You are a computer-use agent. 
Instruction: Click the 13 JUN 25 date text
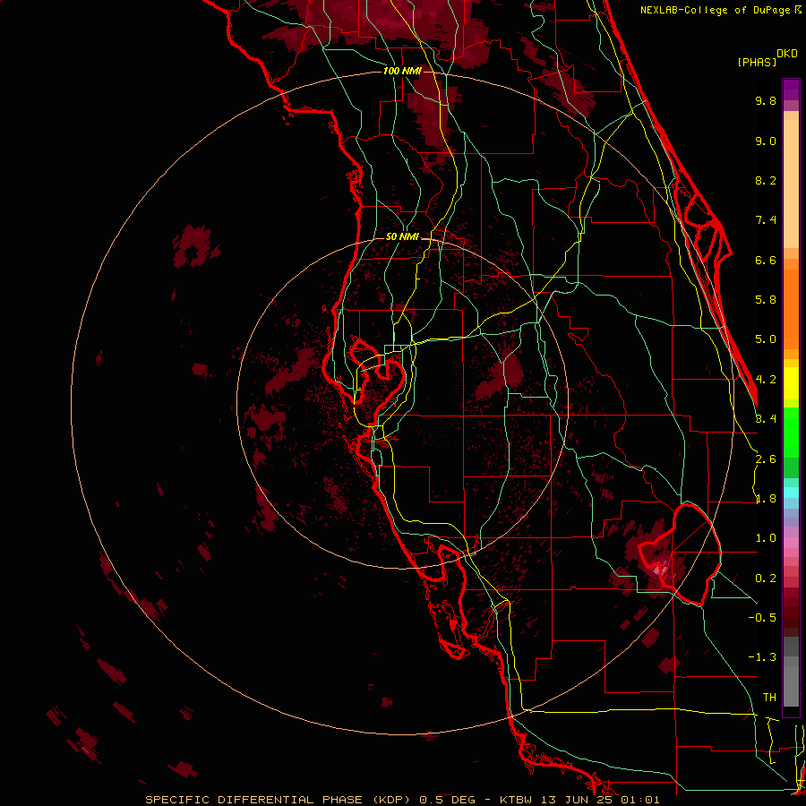(x=577, y=800)
